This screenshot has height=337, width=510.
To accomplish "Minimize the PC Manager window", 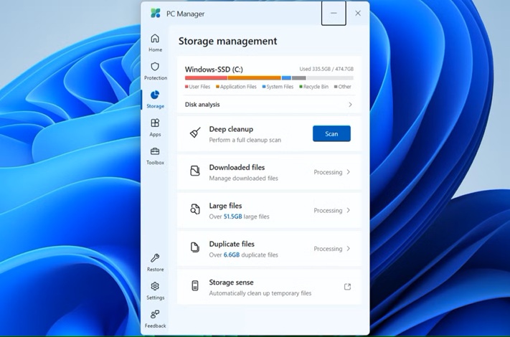I will point(334,14).
